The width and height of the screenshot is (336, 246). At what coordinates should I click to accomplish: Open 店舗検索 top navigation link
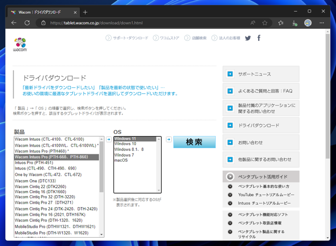point(195,38)
